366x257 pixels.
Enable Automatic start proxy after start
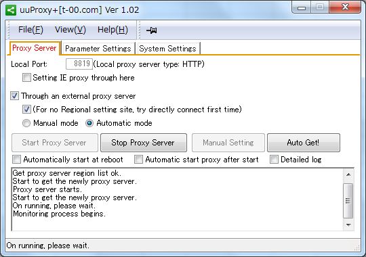(x=138, y=160)
